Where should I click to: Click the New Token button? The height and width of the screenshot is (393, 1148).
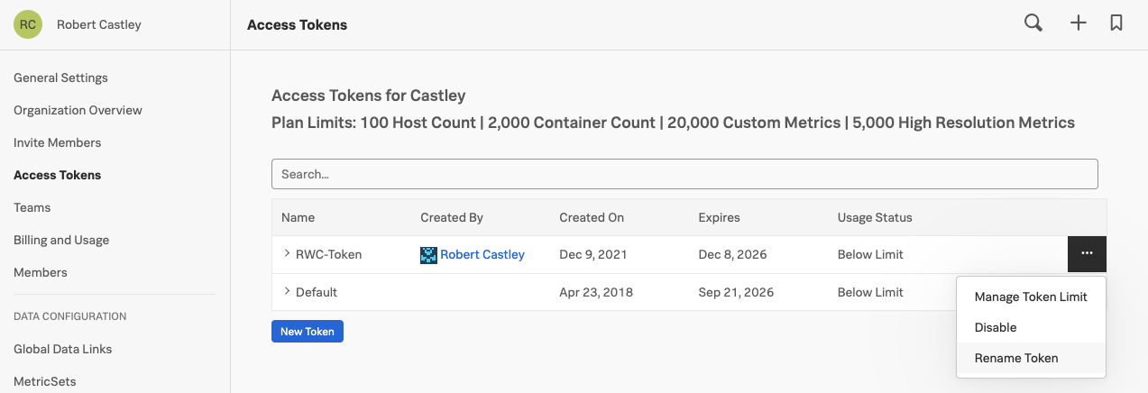(307, 332)
